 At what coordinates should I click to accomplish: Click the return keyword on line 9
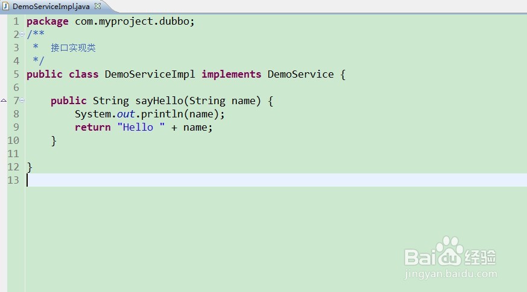(93, 127)
